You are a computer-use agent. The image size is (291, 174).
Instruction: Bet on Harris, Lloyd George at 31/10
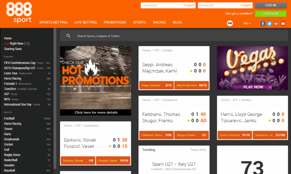(235, 135)
